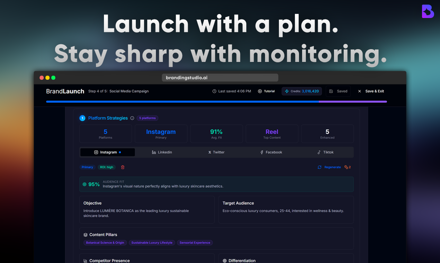Click the lightning bolt Credits icon
This screenshot has width=440, height=263.
(x=287, y=91)
